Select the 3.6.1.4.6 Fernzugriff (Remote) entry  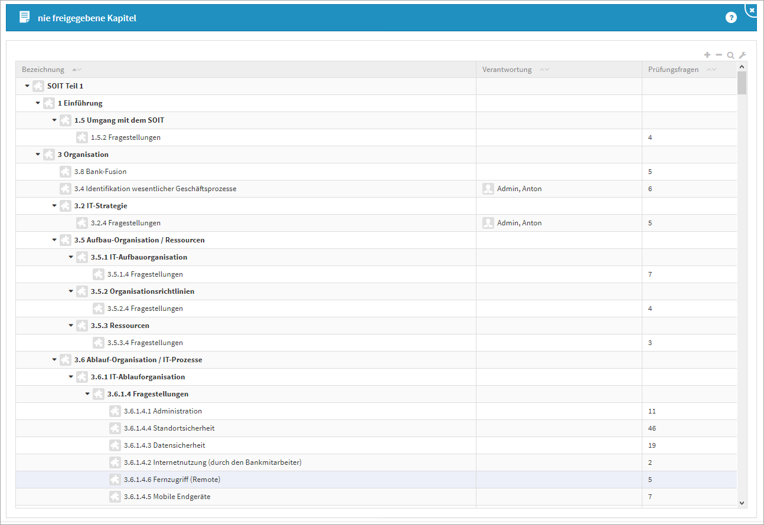[172, 480]
